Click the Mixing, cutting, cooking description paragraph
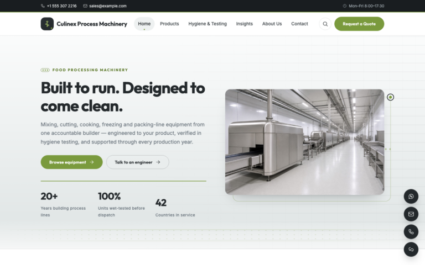425x265 pixels. [122, 133]
